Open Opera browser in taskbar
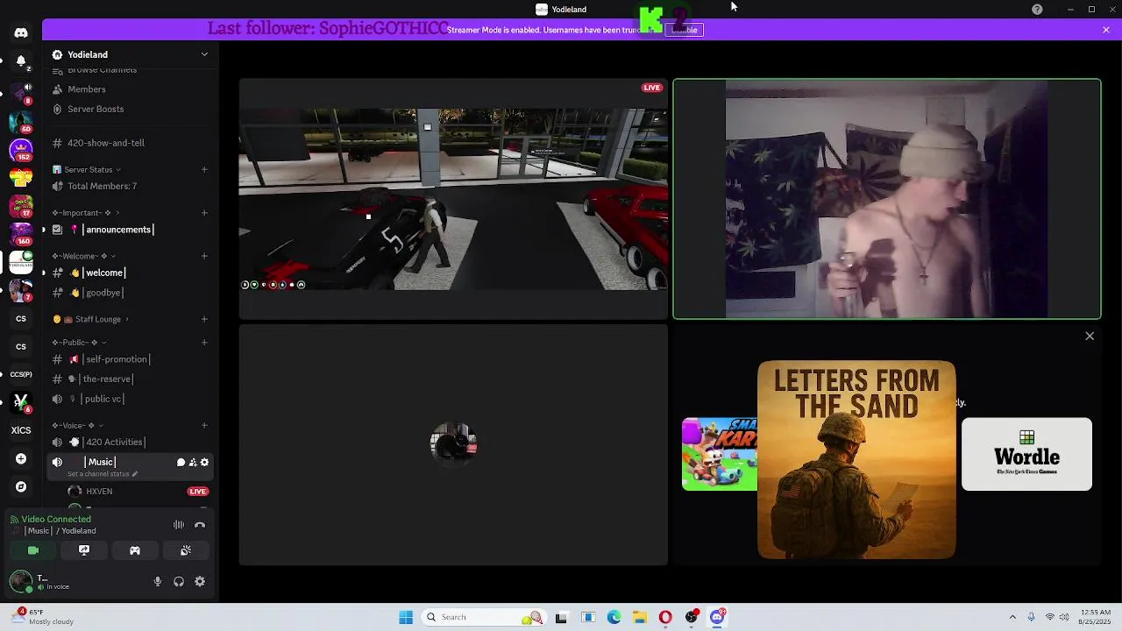The width and height of the screenshot is (1122, 631). tap(665, 617)
